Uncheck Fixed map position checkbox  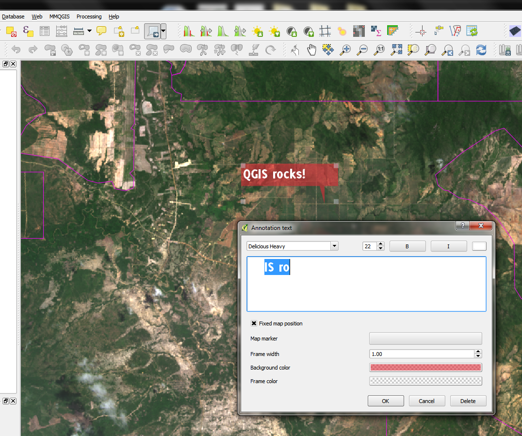click(254, 323)
